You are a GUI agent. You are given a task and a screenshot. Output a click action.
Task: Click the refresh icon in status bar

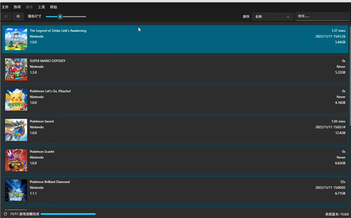[5, 214]
